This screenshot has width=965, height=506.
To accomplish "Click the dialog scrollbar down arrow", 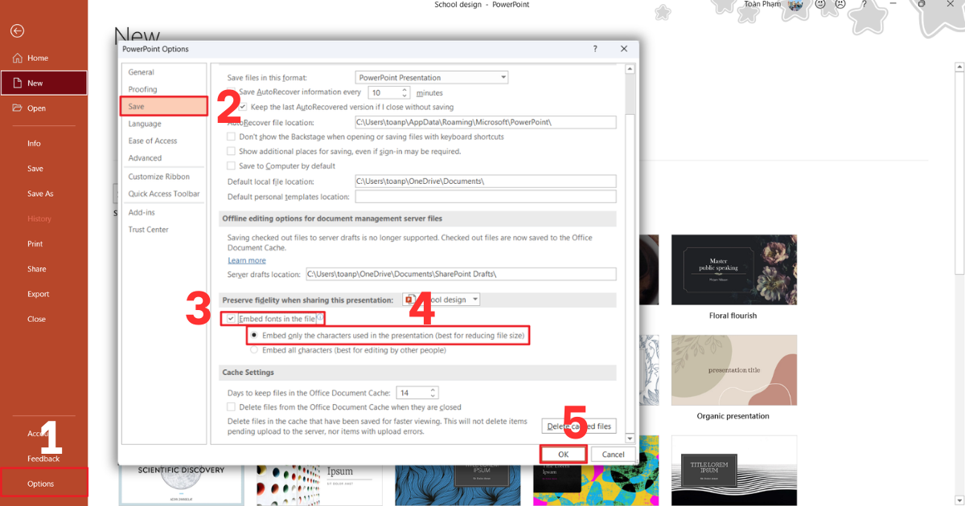I will click(630, 439).
